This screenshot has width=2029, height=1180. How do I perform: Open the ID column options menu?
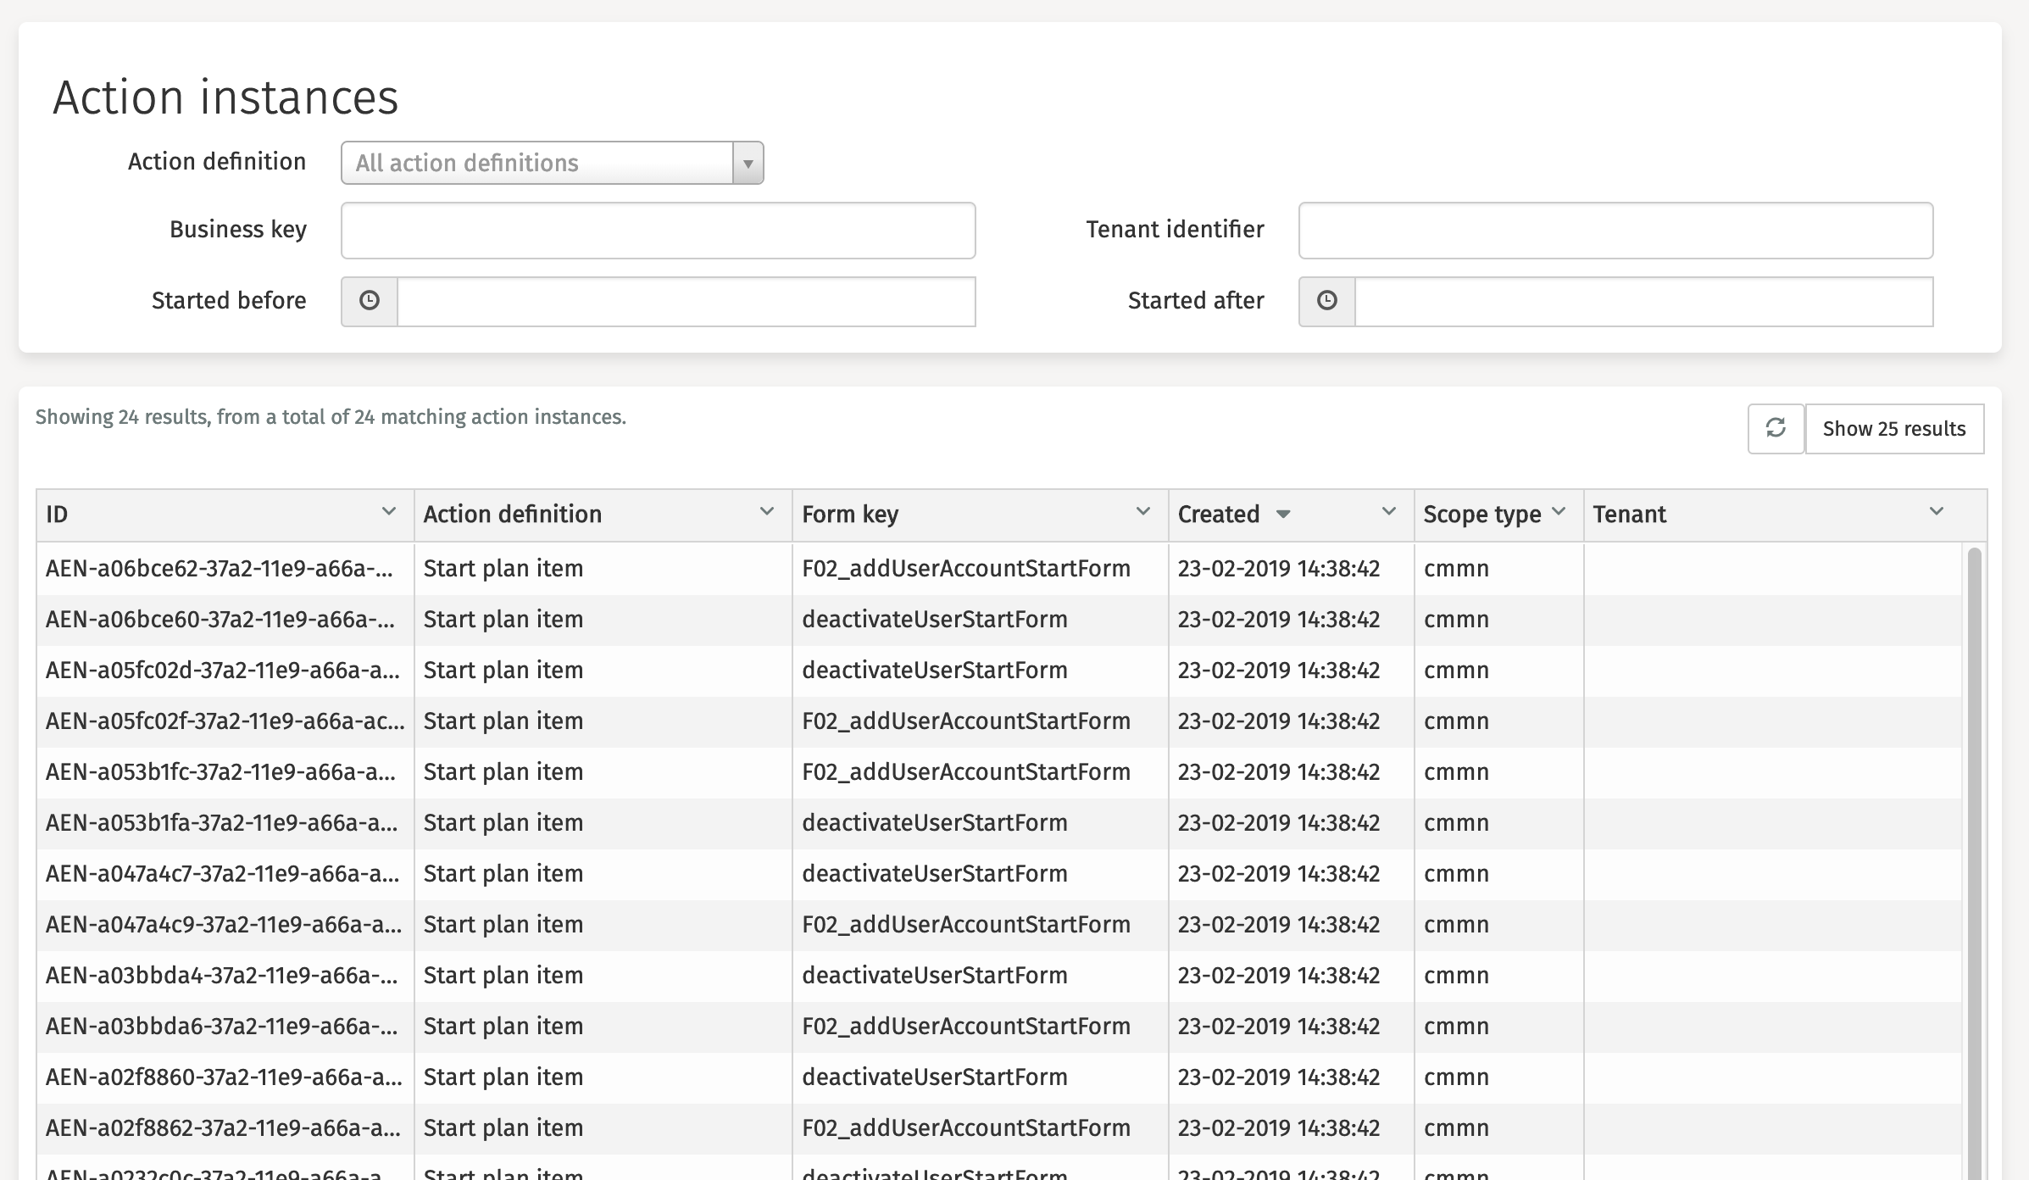point(390,511)
